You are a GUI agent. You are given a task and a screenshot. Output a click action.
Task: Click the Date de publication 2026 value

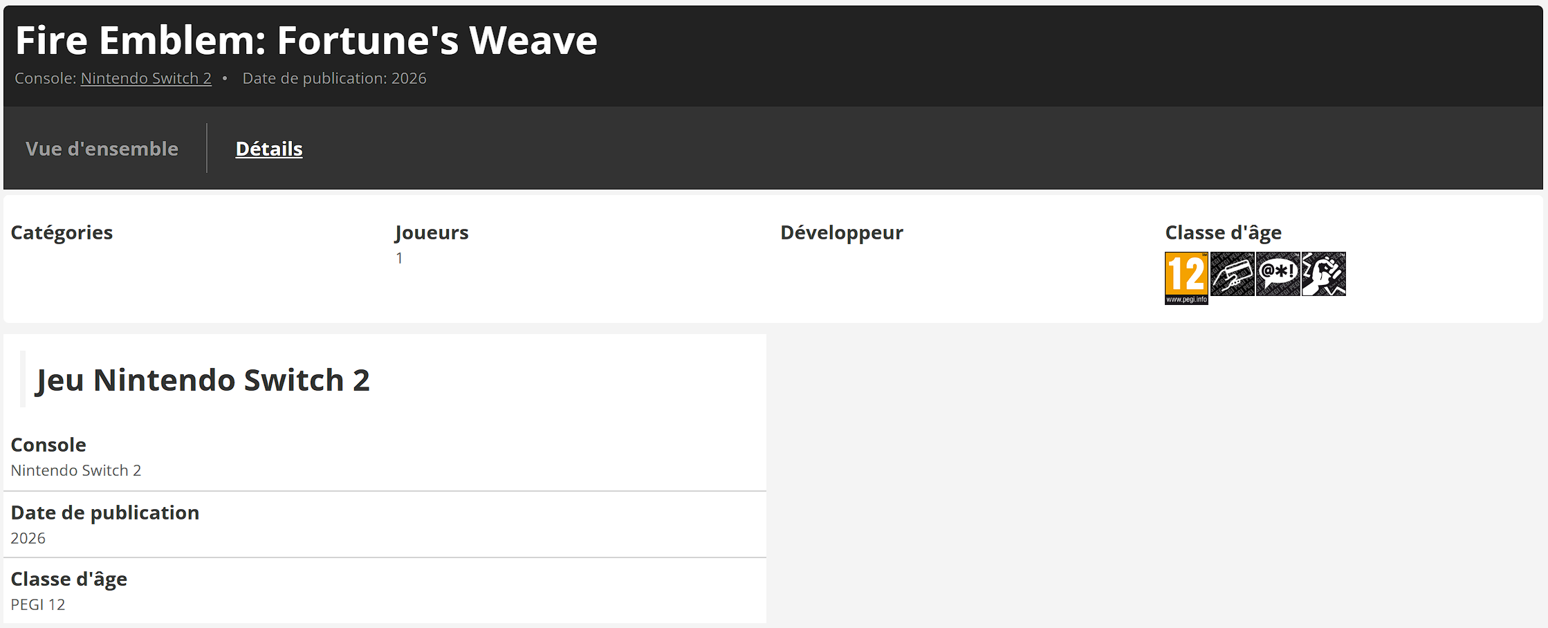[28, 537]
